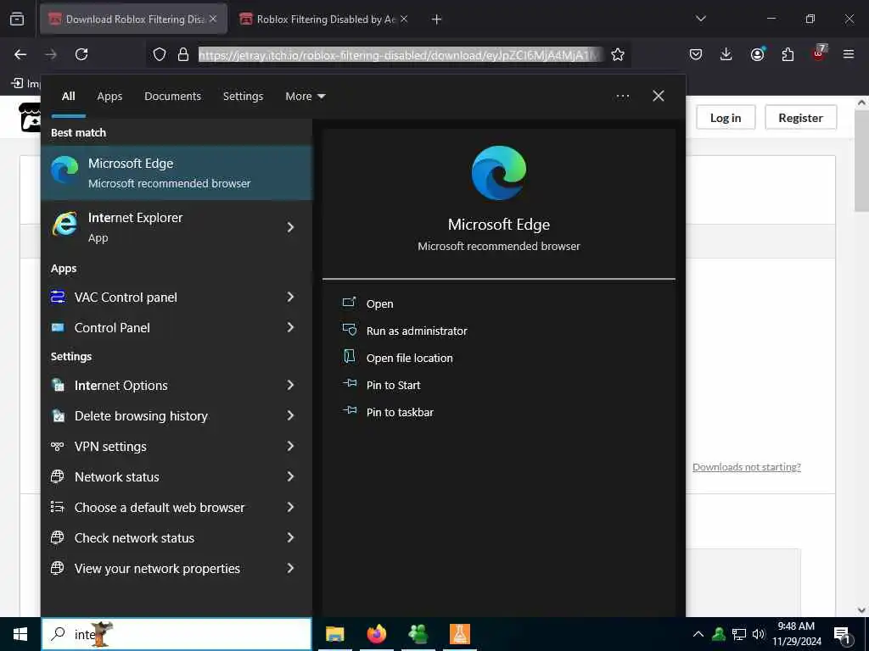Open the clock and date
This screenshot has width=869, height=651.
[796, 634]
